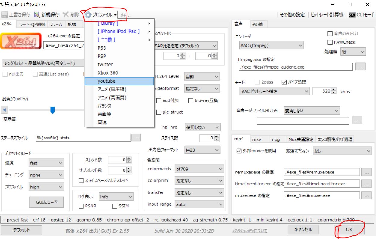Select the アニメ (高画質) profile

[x=119, y=98]
